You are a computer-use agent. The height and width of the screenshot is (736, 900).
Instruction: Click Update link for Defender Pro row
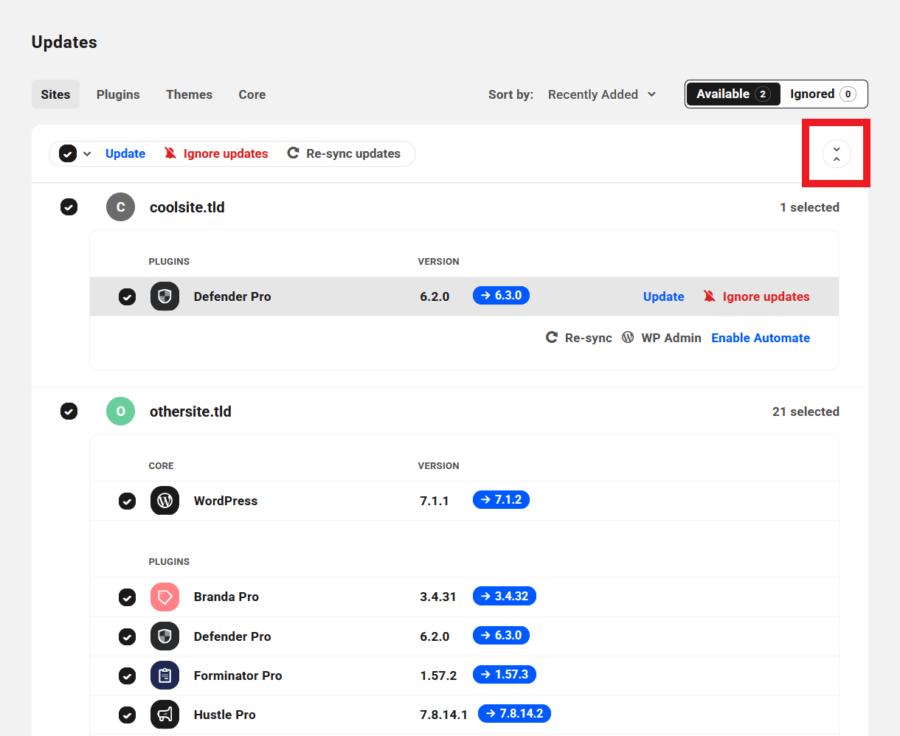point(664,296)
